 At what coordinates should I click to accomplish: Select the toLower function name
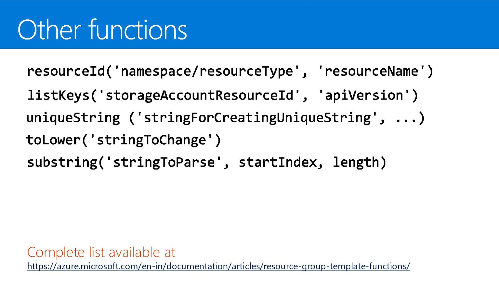53,140
